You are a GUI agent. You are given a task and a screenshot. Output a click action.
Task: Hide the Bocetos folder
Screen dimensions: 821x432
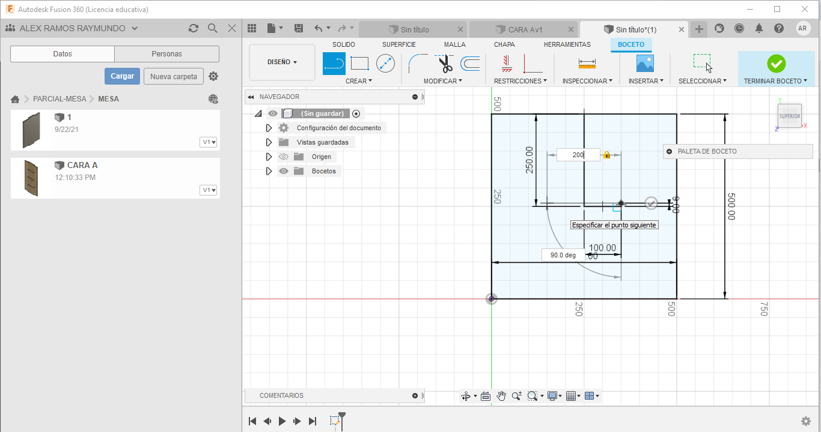click(x=285, y=171)
